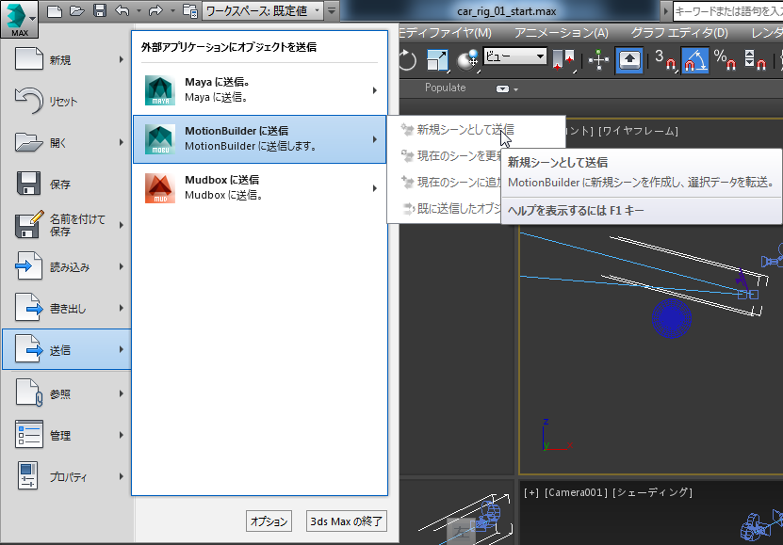This screenshot has height=545, width=783.
Task: Toggle the Angle Snap button
Action: click(695, 61)
